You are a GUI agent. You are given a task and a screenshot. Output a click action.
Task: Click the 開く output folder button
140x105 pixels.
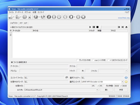pyautogui.click(x=106, y=90)
